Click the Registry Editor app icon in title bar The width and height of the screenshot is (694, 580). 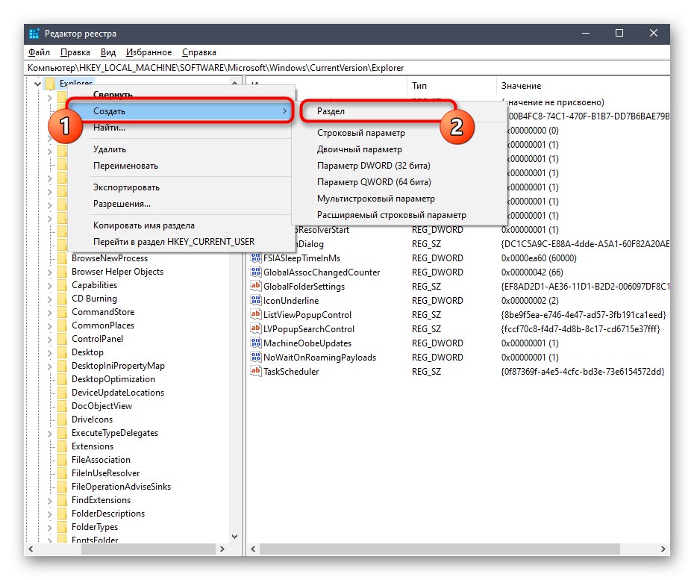pos(34,34)
